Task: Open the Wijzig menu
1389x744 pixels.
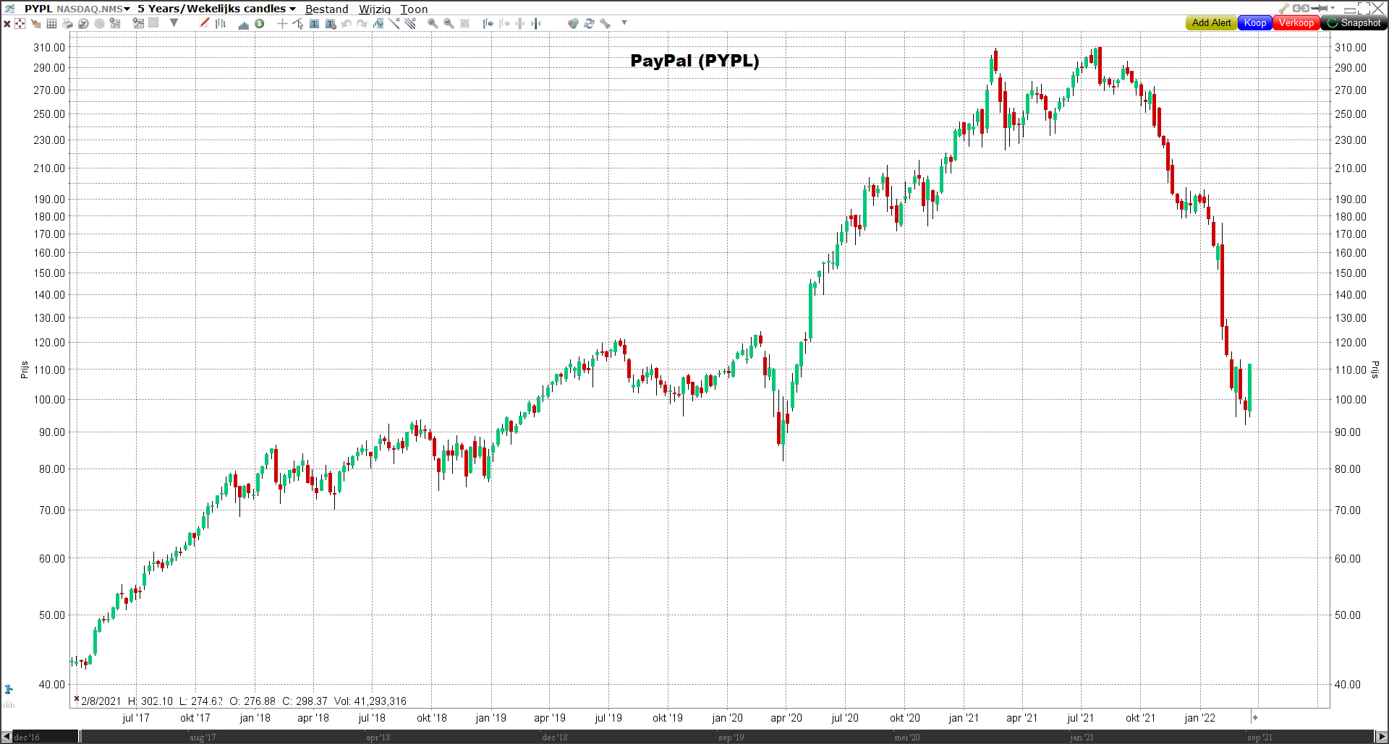Action: coord(375,9)
